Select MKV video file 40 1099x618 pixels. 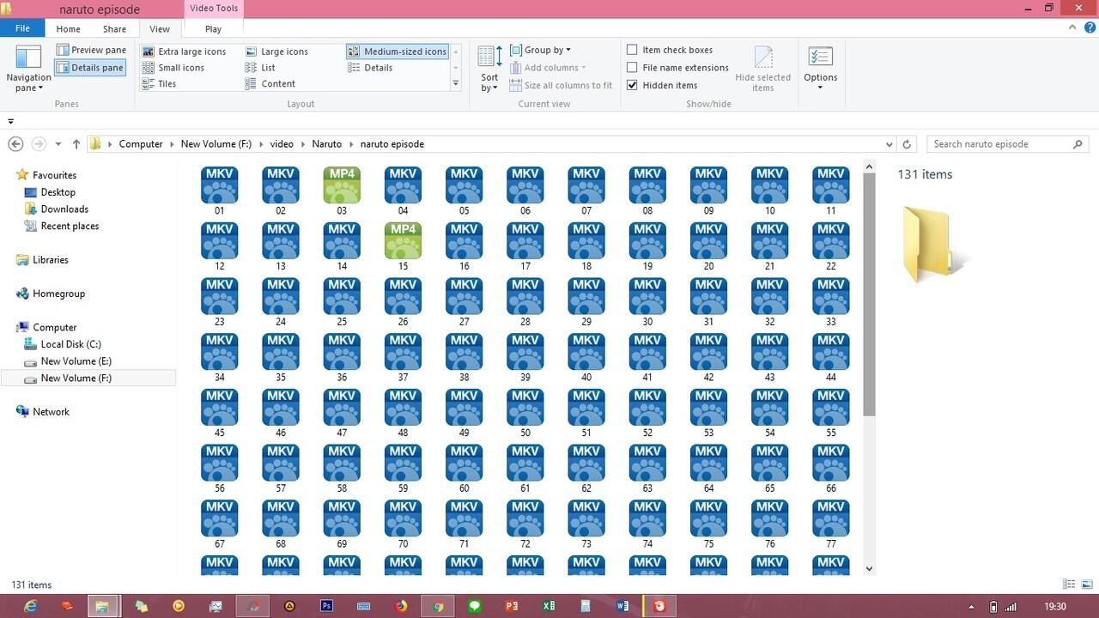(586, 358)
